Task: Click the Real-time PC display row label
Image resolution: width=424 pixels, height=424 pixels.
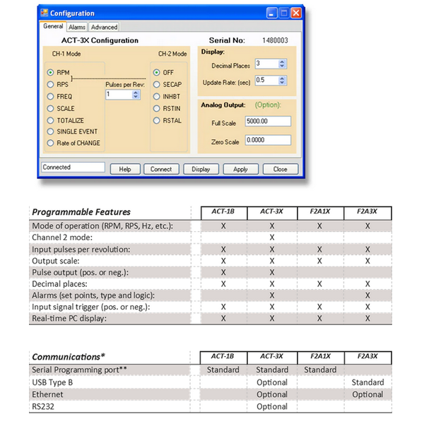Action: [69, 318]
